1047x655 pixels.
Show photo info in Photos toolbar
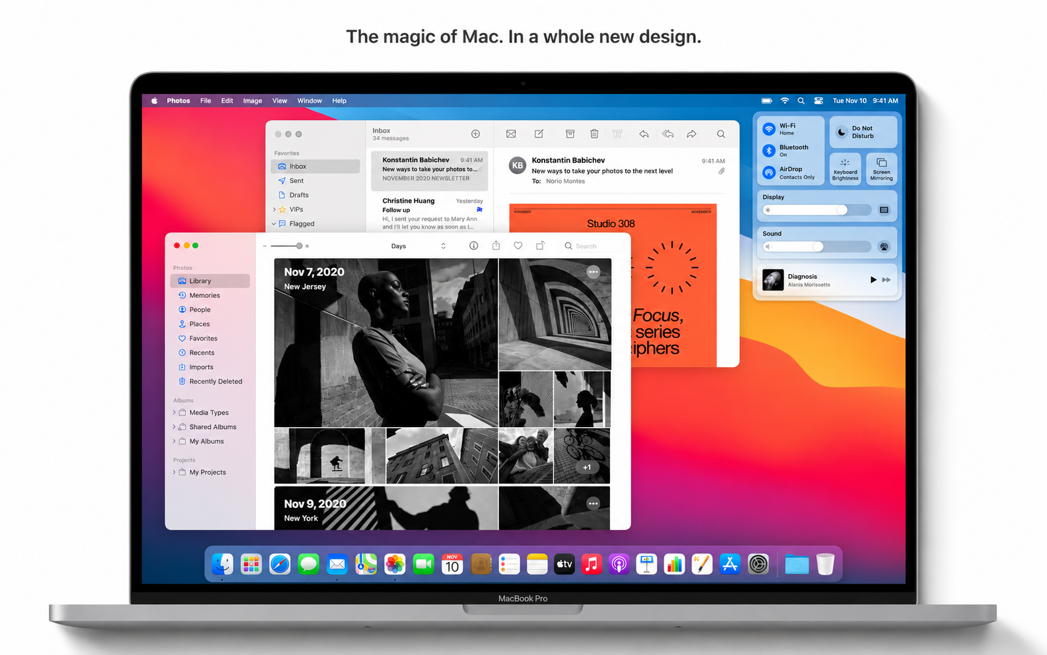pyautogui.click(x=473, y=246)
